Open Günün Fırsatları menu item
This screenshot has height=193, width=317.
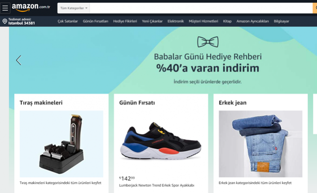[96, 21]
